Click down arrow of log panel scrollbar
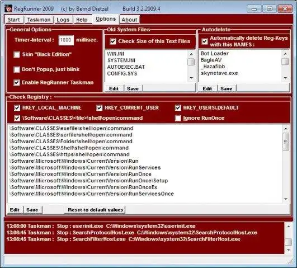Image resolution: width=297 pixels, height=268 pixels. coord(289,250)
